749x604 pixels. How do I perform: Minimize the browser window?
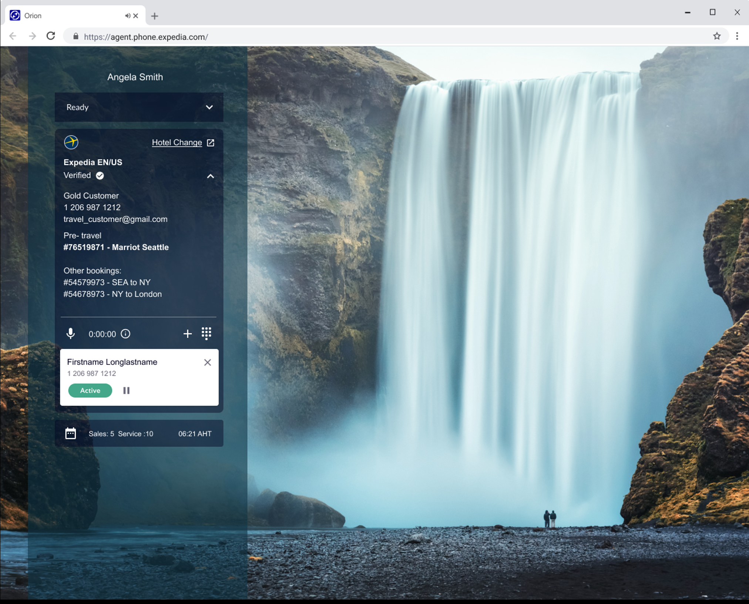pyautogui.click(x=688, y=12)
